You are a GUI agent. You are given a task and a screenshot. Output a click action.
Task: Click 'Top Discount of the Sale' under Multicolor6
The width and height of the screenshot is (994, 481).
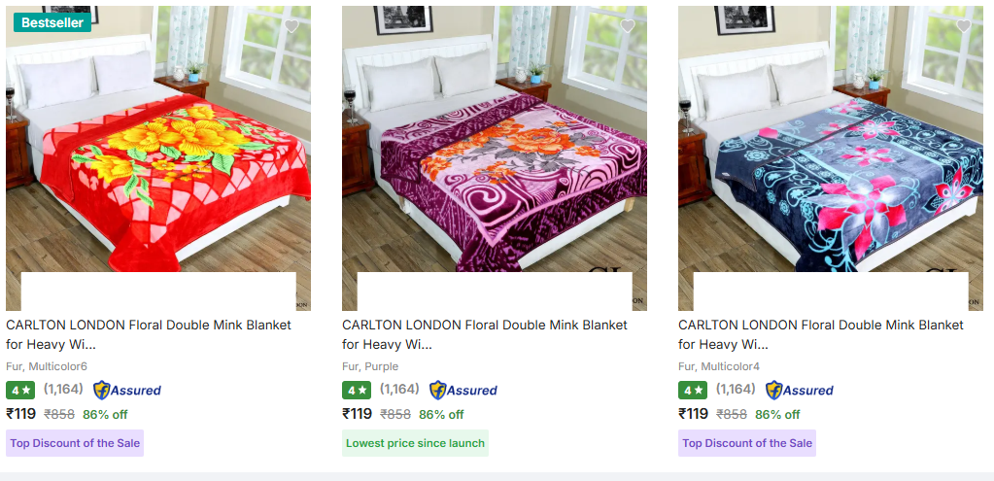click(x=75, y=443)
